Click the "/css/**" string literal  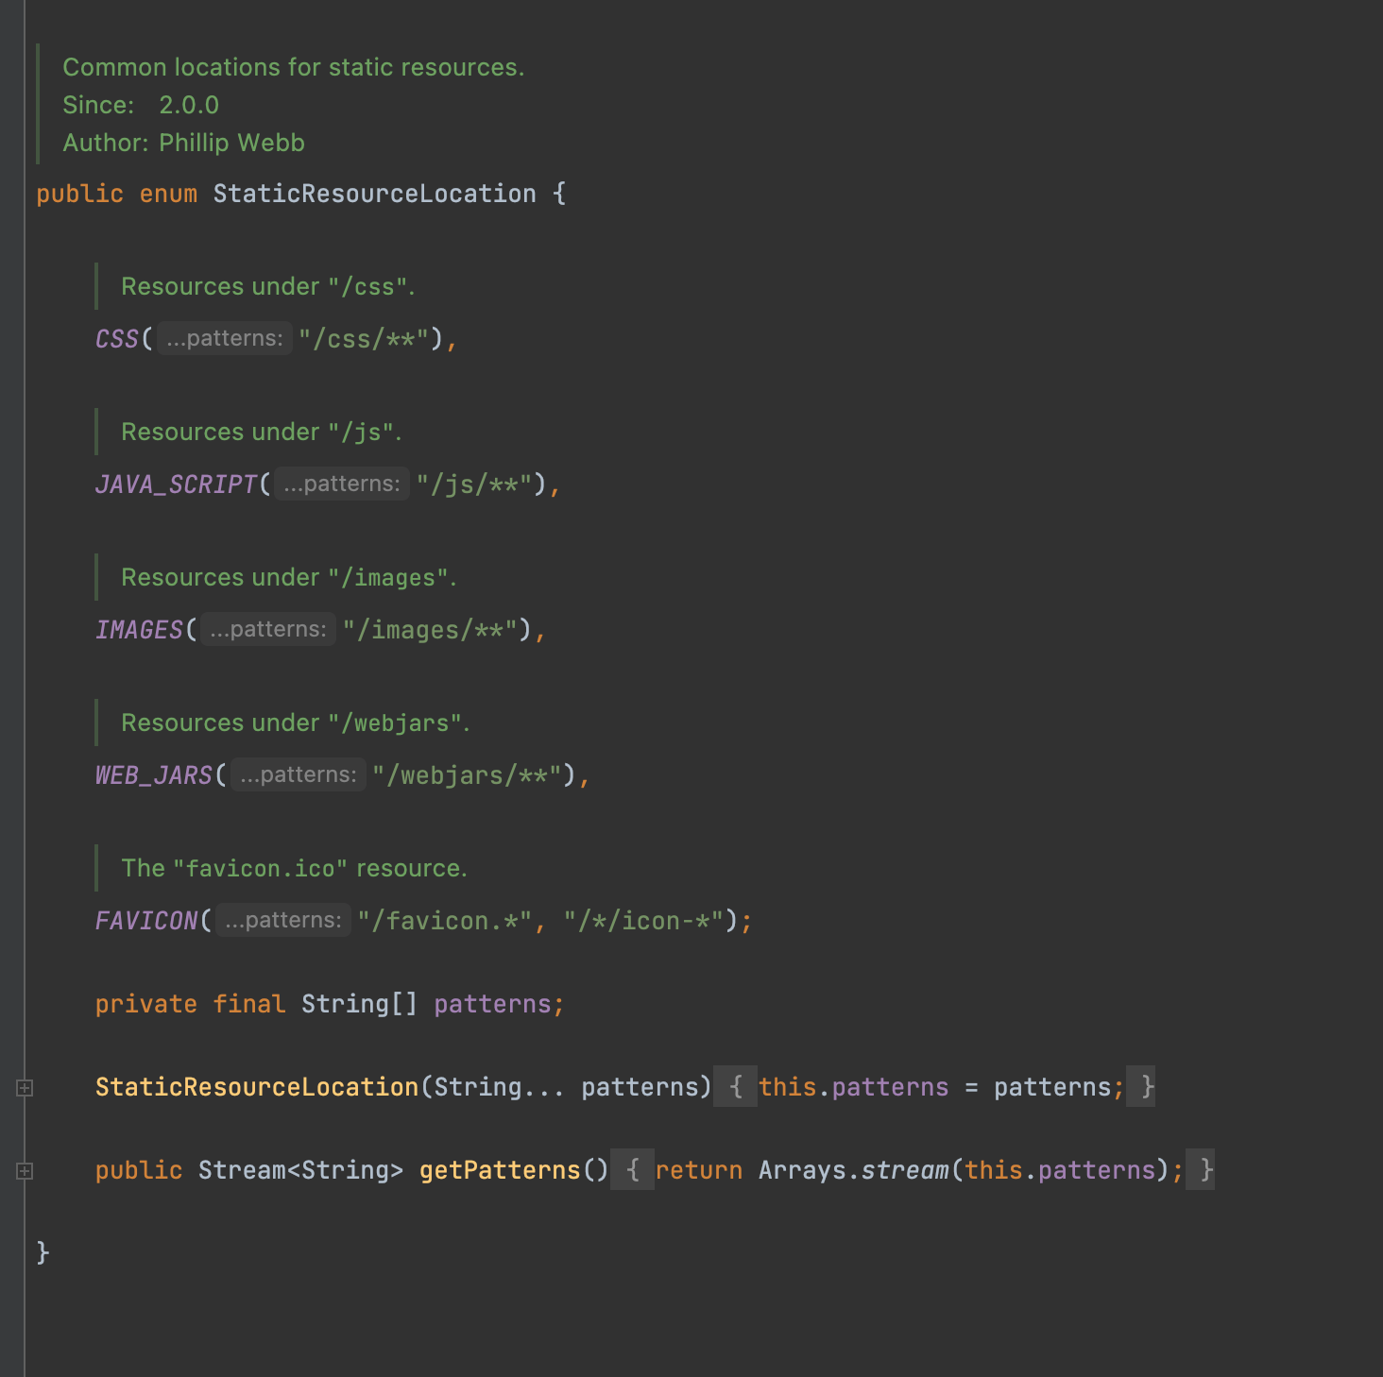coord(364,339)
